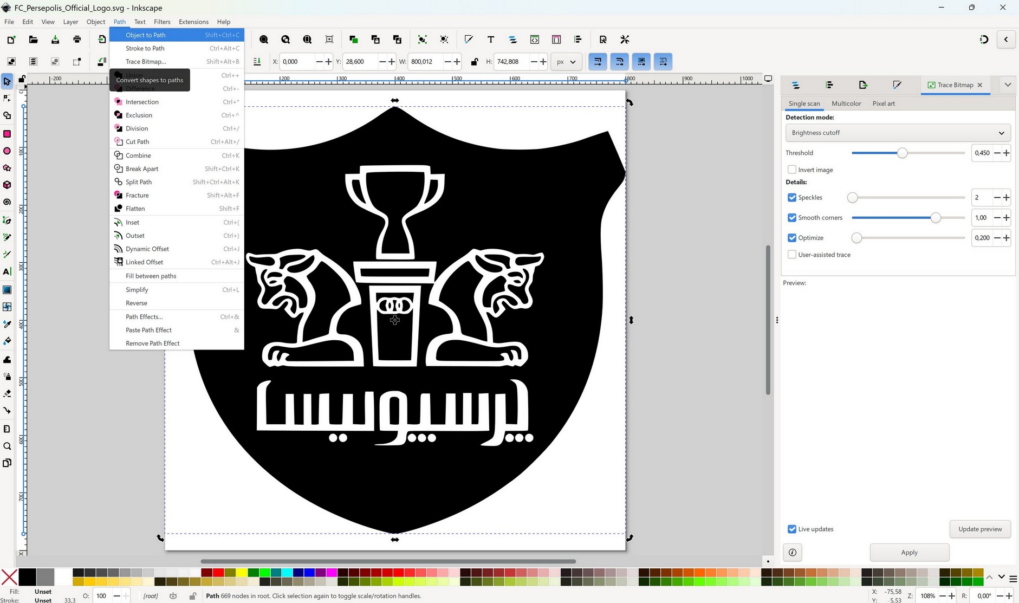The height and width of the screenshot is (603, 1019).
Task: Increase the Threshold value
Action: (1006, 153)
